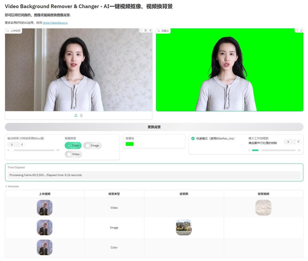Click the undo icon on the uploaded video
This screenshot has width=308, height=261.
[x=141, y=30]
